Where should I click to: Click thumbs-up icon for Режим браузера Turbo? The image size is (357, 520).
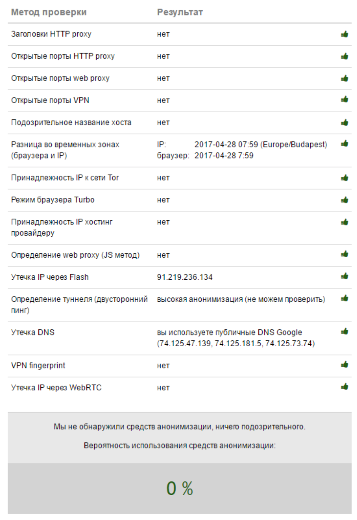344,200
